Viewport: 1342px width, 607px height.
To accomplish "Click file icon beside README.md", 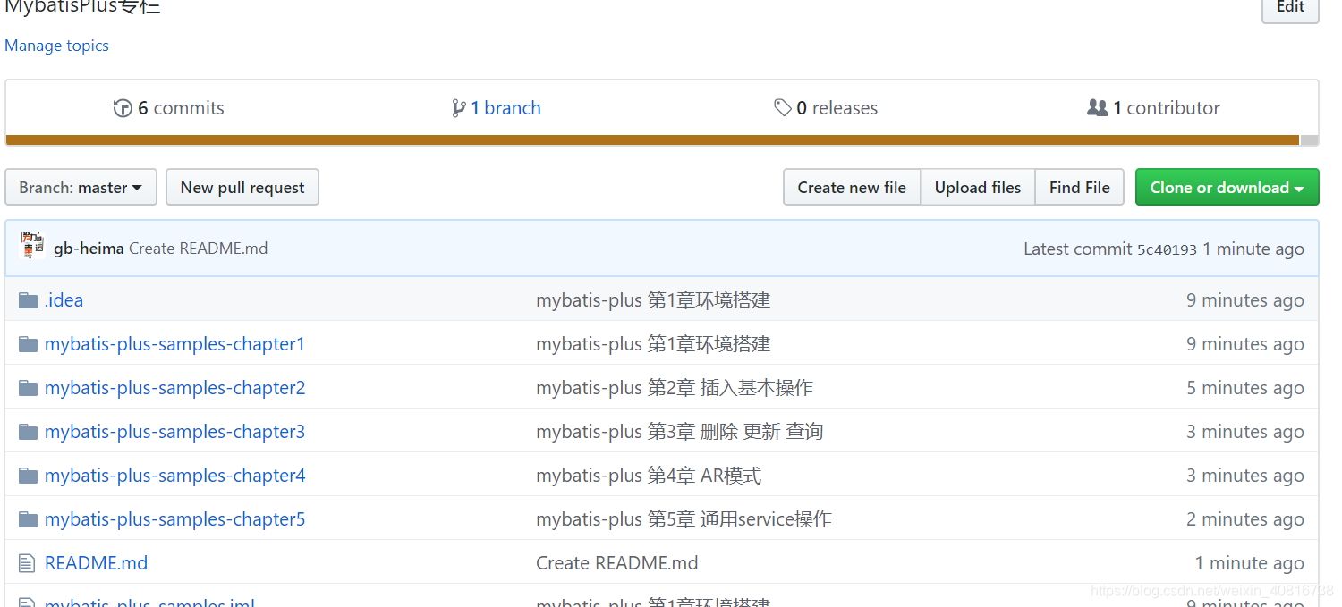I will pyautogui.click(x=28, y=563).
